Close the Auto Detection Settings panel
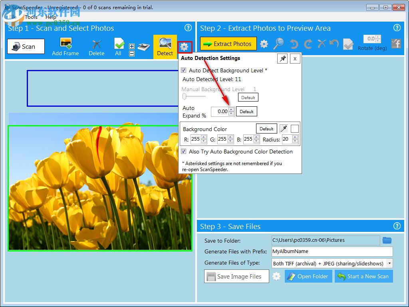Viewport: 409px width, 307px height. point(295,58)
